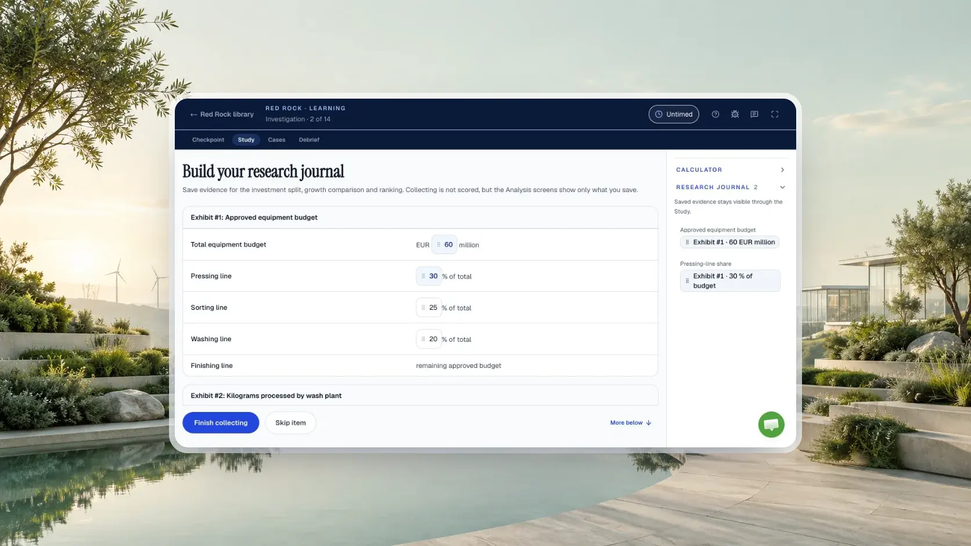Click the Finish collecting button

coord(221,423)
